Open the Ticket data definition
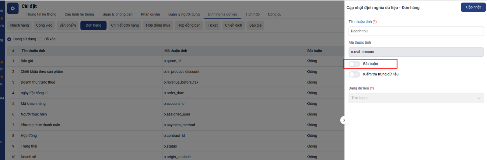This screenshot has width=487, height=160. click(x=213, y=25)
